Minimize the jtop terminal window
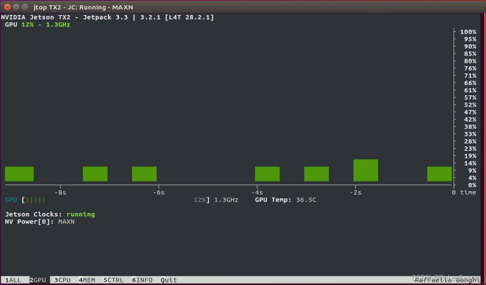Screen dimensions: 486x285 click(x=16, y=7)
